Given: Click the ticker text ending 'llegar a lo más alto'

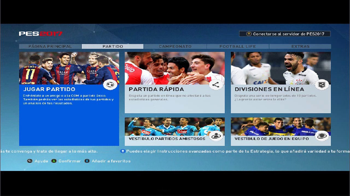Looking at the screenshot, I should click(49, 151).
